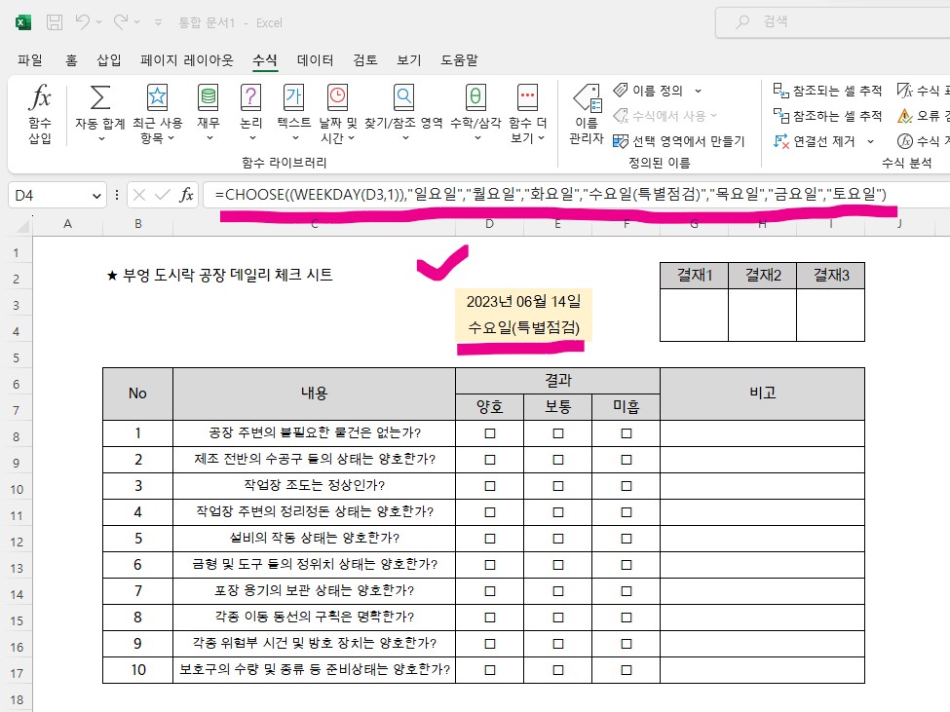Expand Remove Arrows (연결선 제거) dropdown arrow
950x712 pixels.
[871, 141]
